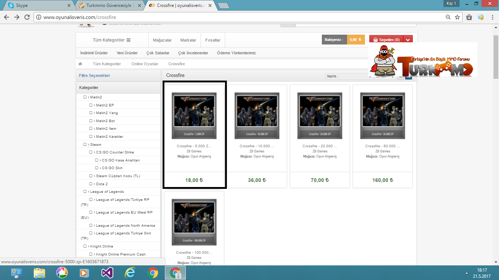Check the Metin2 Karakter filter

[91, 136]
